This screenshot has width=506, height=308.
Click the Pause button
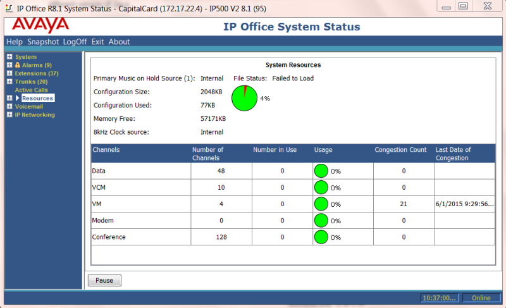pos(104,280)
